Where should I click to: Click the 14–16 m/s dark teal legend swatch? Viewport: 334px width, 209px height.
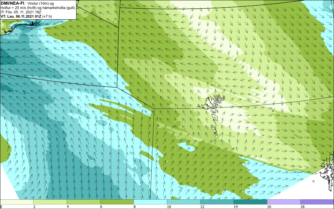pyautogui.click(x=250, y=202)
